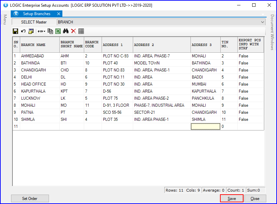
Task: Click the PHASE-7, INDUSTRIAL AREA cell
Action: click(x=162, y=105)
